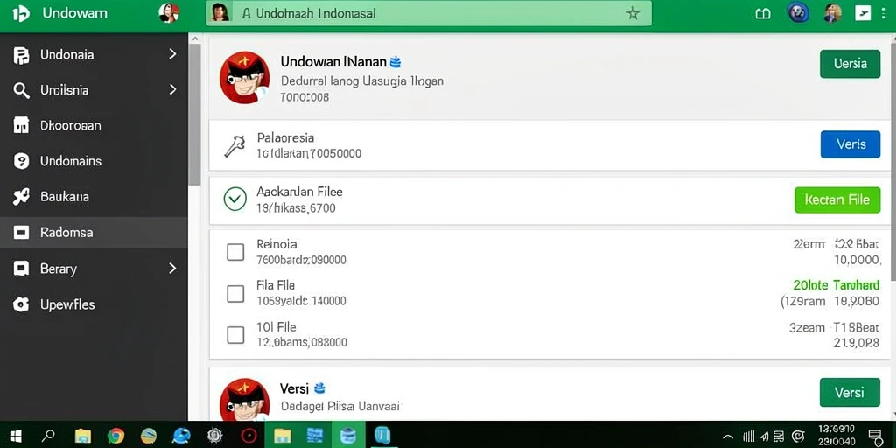Click the taskbar clock
This screenshot has height=448, width=896.
coord(836,436)
